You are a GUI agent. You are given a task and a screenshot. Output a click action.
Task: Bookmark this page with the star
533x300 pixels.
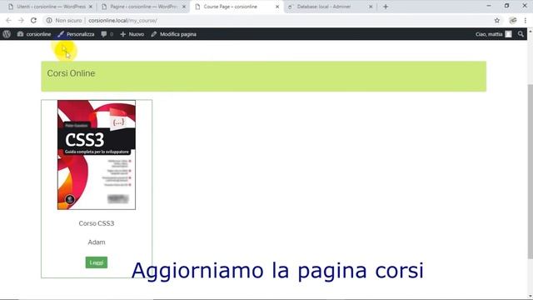(x=497, y=20)
